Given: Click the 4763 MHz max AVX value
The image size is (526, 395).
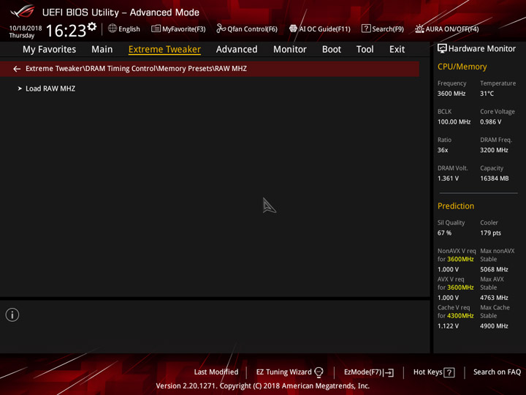Looking at the screenshot, I should click(x=494, y=297).
